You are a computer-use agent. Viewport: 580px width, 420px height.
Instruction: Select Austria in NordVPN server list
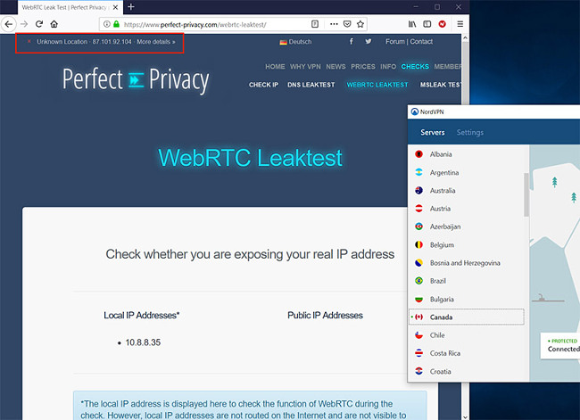(x=466, y=209)
